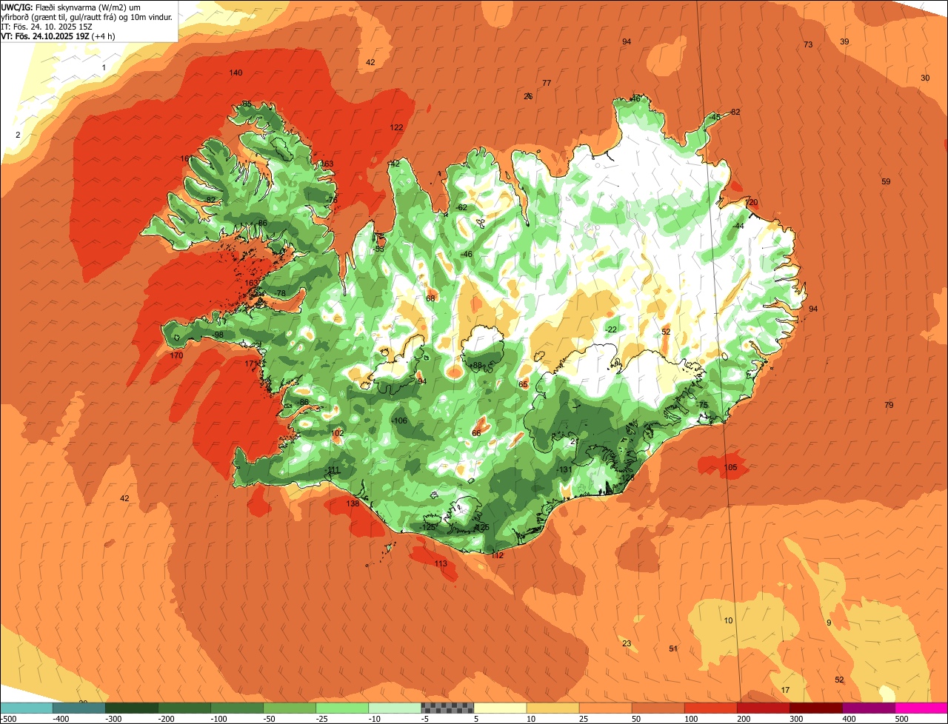The width and height of the screenshot is (948, 724).
Task: Click the map value '-53' near the Hrútafjörður coast
Action: 378,249
